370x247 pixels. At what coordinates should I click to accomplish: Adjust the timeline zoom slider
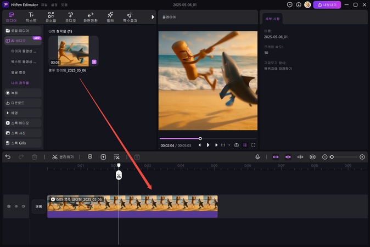332,157
